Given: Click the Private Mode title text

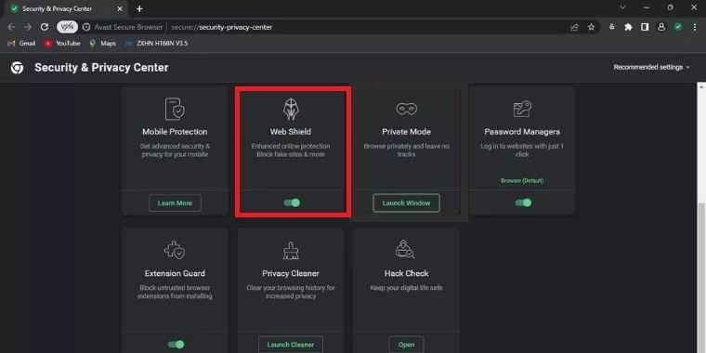Looking at the screenshot, I should click(406, 132).
